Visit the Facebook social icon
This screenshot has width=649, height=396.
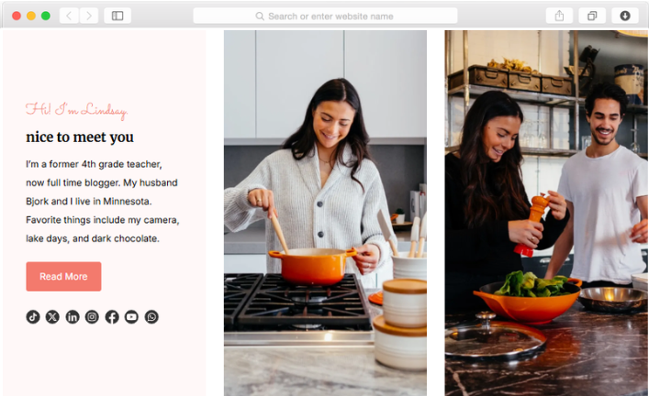112,317
